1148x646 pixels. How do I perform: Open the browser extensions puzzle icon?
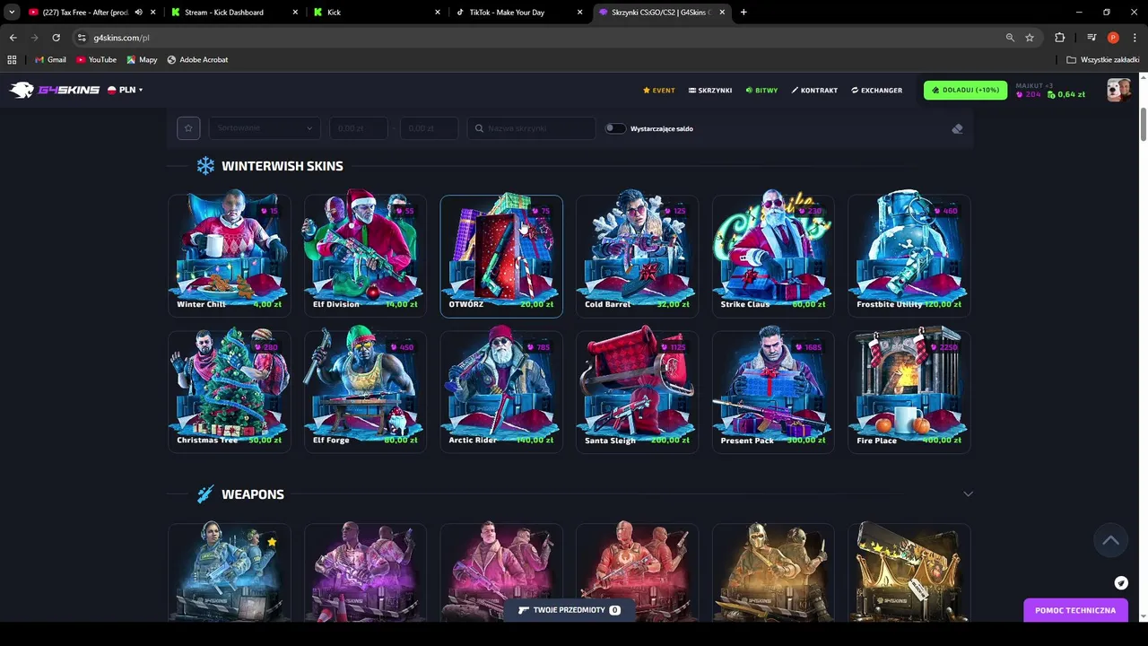coord(1060,38)
